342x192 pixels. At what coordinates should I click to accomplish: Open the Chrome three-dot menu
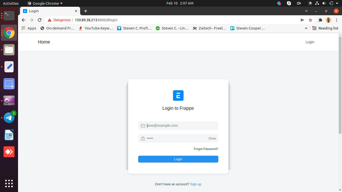point(336,20)
